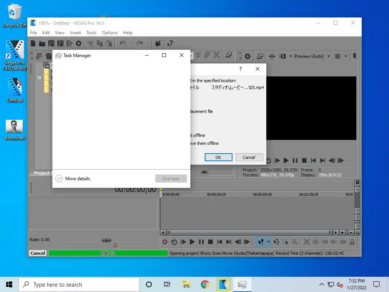Screen dimensions: 389x292
Task: Click the Paste icon in VEGAS toolbar
Action: [109, 43]
